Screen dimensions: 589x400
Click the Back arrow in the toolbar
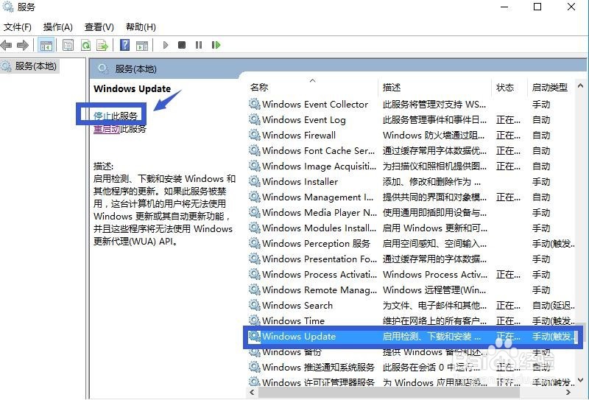7,46
